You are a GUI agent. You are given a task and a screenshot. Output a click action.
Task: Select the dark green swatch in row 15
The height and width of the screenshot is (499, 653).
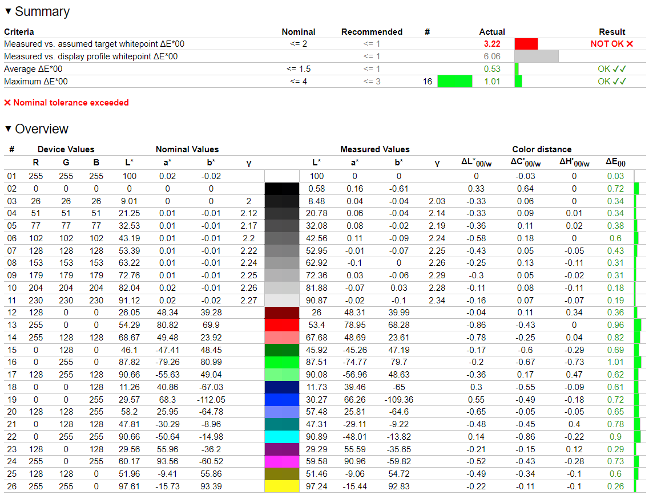coord(282,350)
